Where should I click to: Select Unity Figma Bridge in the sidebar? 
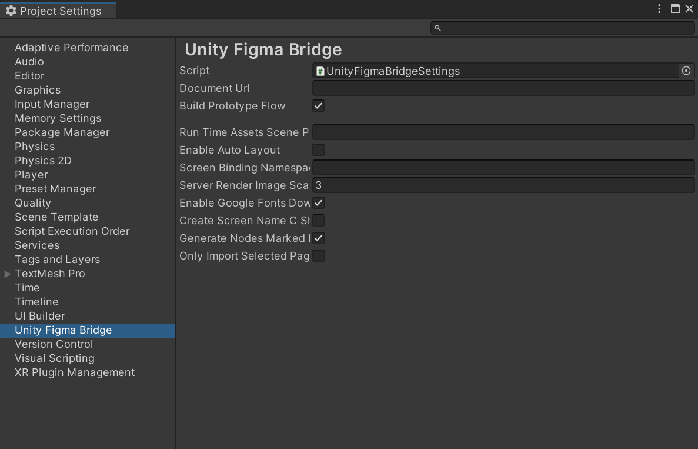(x=87, y=331)
